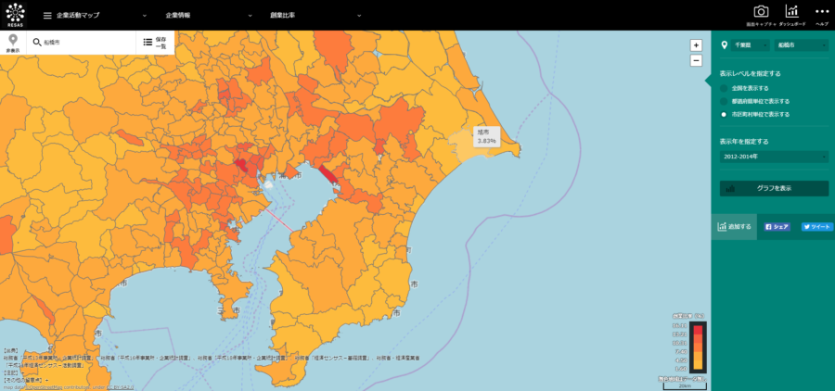
Task: Click the map pin 非表示 icon
Action: coord(12,43)
